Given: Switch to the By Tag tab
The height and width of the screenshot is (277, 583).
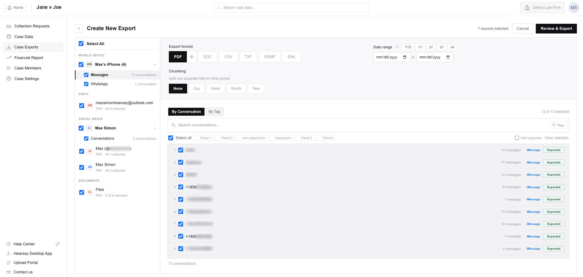Looking at the screenshot, I should pyautogui.click(x=214, y=112).
